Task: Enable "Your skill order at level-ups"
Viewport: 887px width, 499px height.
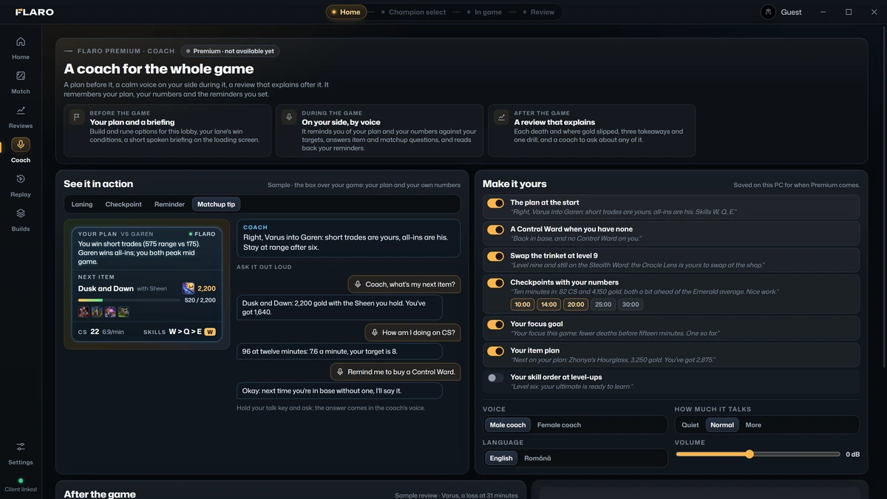Action: (495, 378)
